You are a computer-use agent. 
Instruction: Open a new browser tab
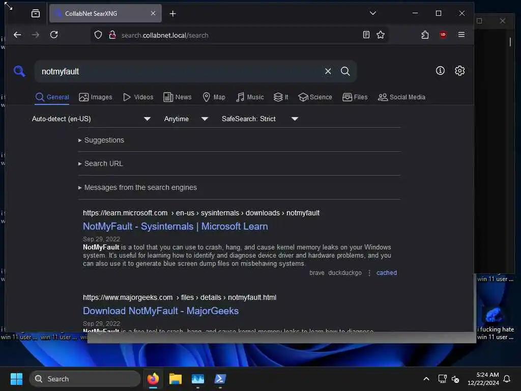(x=173, y=13)
